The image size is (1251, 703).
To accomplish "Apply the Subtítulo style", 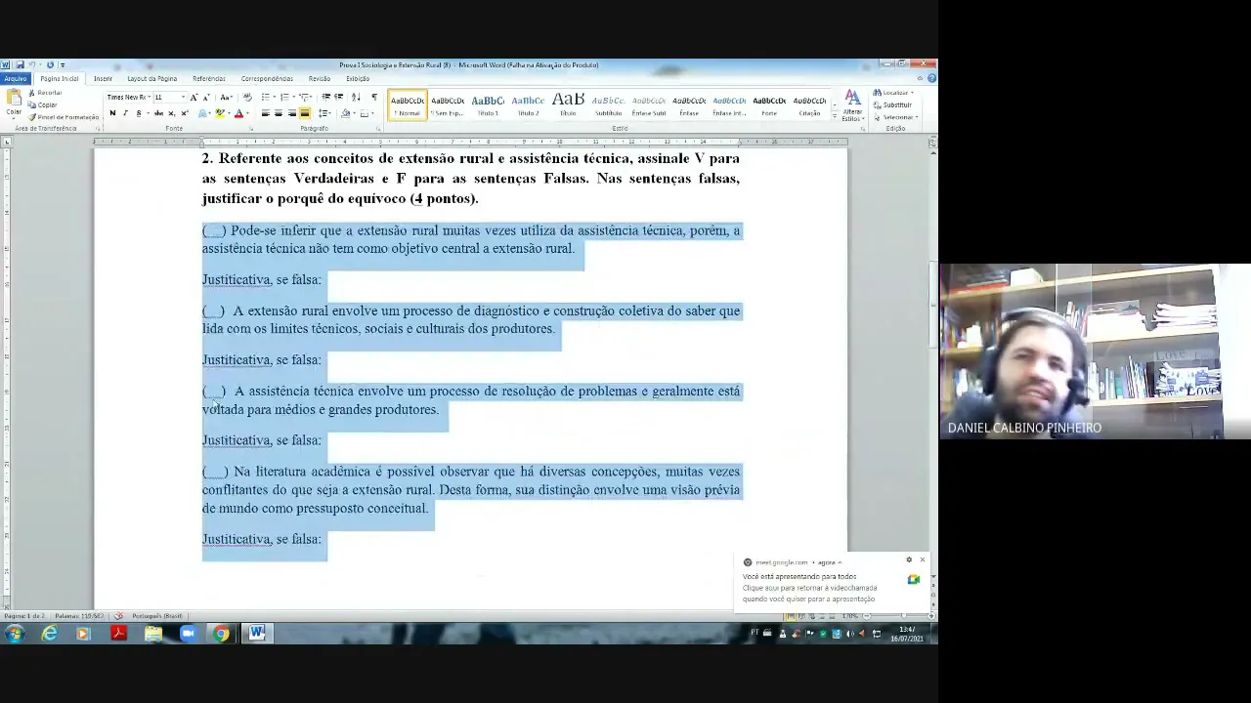I will (x=608, y=104).
